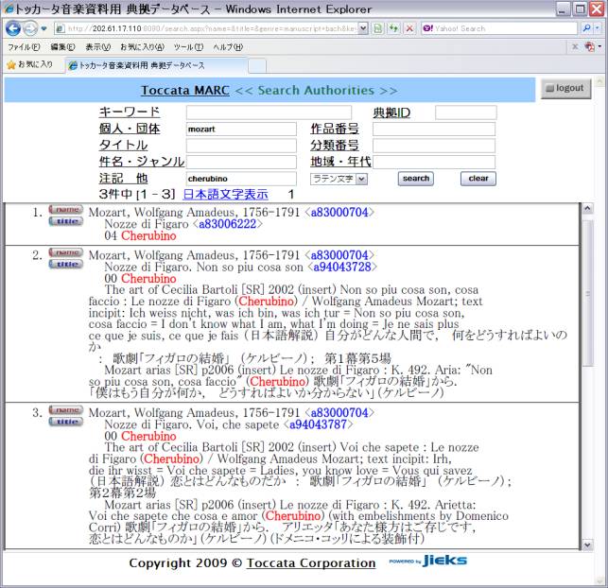Open the ファイル(F) menu
Image resolution: width=608 pixels, height=588 pixels.
click(x=24, y=47)
